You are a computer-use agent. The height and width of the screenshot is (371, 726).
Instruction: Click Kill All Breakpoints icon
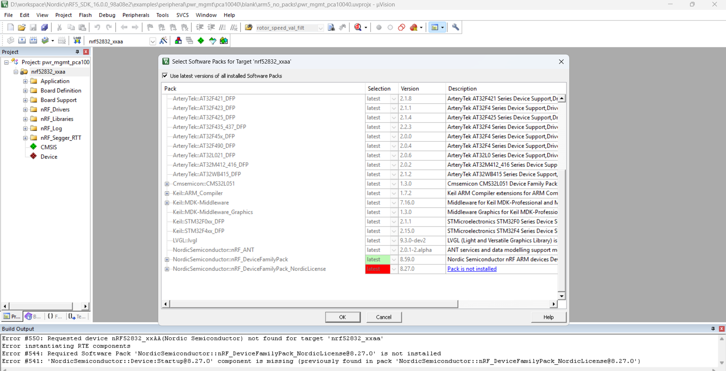click(414, 27)
